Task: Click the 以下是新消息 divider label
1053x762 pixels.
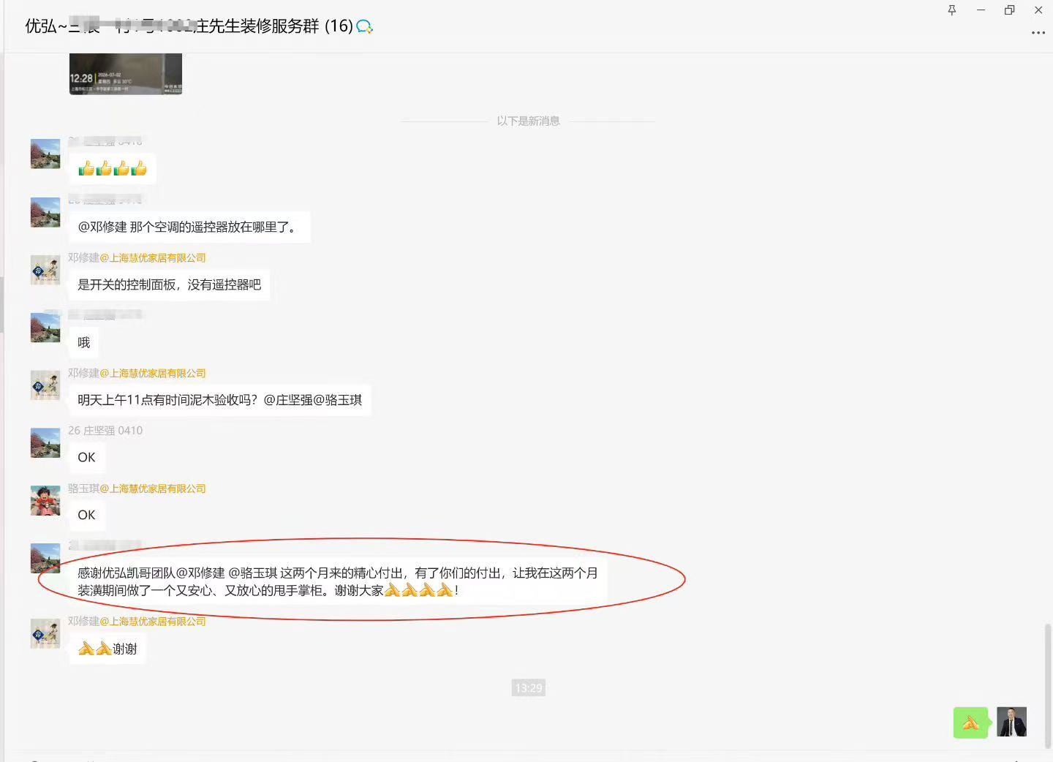Action: pyautogui.click(x=529, y=121)
